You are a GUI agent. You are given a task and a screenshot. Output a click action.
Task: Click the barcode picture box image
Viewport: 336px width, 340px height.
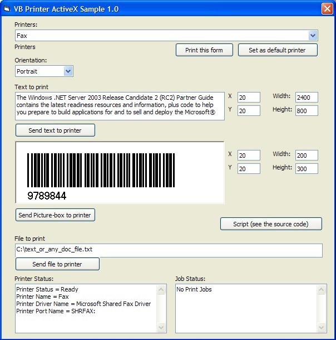click(120, 173)
